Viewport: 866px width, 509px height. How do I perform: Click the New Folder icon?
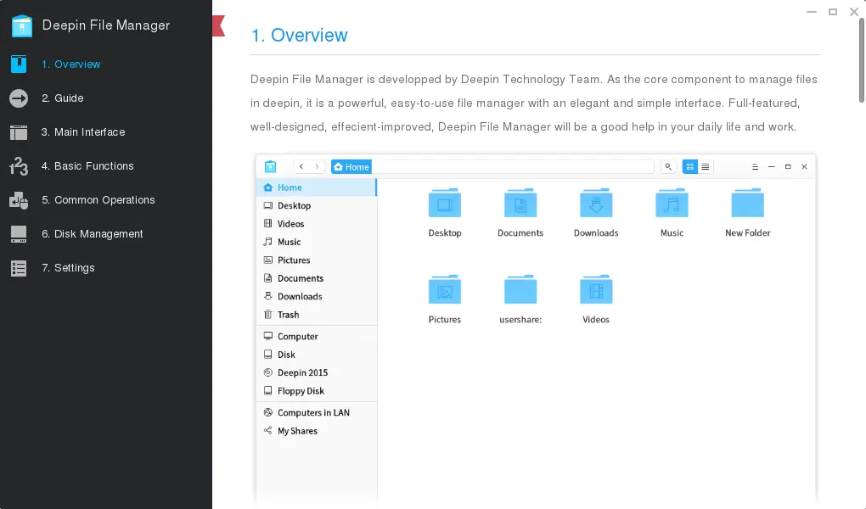[747, 203]
